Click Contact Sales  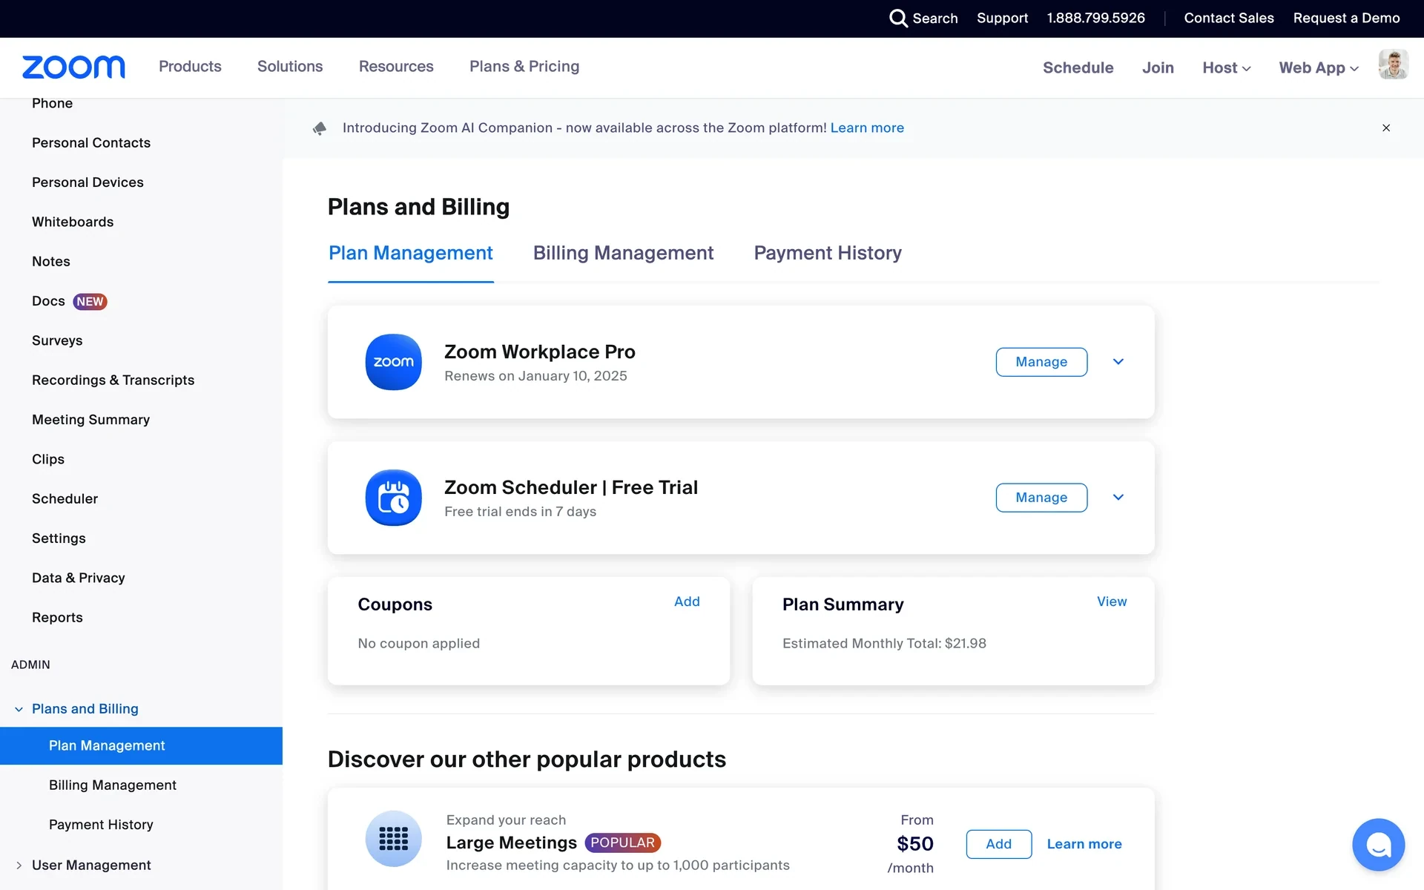pyautogui.click(x=1229, y=18)
